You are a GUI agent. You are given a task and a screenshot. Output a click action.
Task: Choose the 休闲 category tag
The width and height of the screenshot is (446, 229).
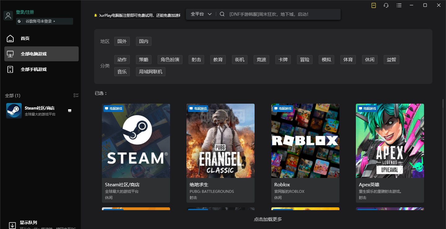(x=370, y=59)
